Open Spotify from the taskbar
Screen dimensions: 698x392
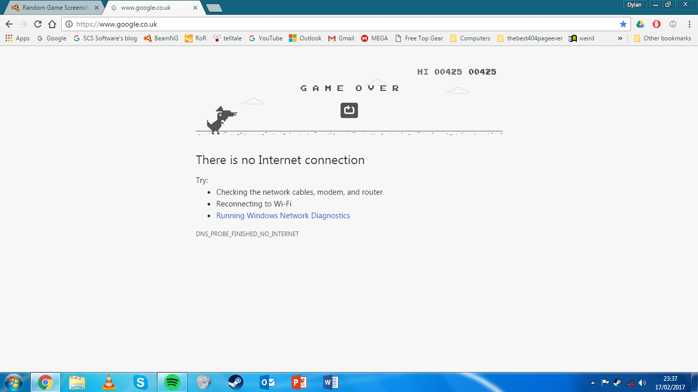click(x=172, y=382)
